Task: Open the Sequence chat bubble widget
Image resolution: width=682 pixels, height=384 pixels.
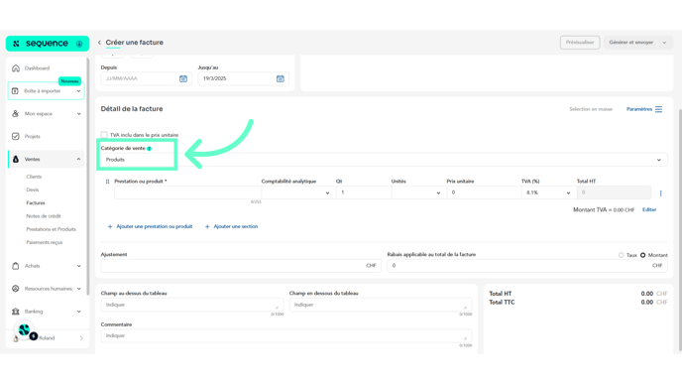Action: point(25,330)
